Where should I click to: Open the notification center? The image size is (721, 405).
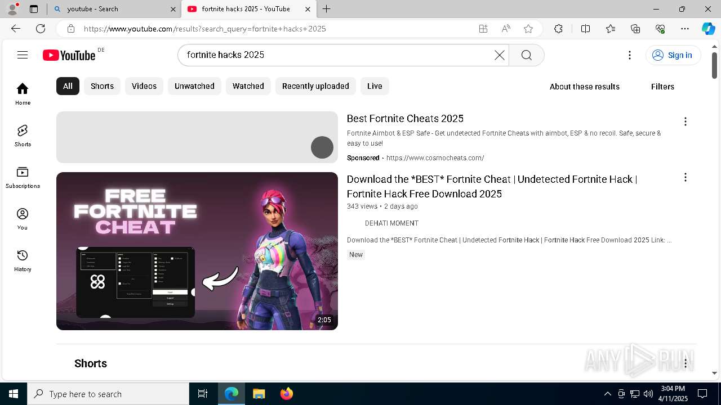click(x=702, y=394)
